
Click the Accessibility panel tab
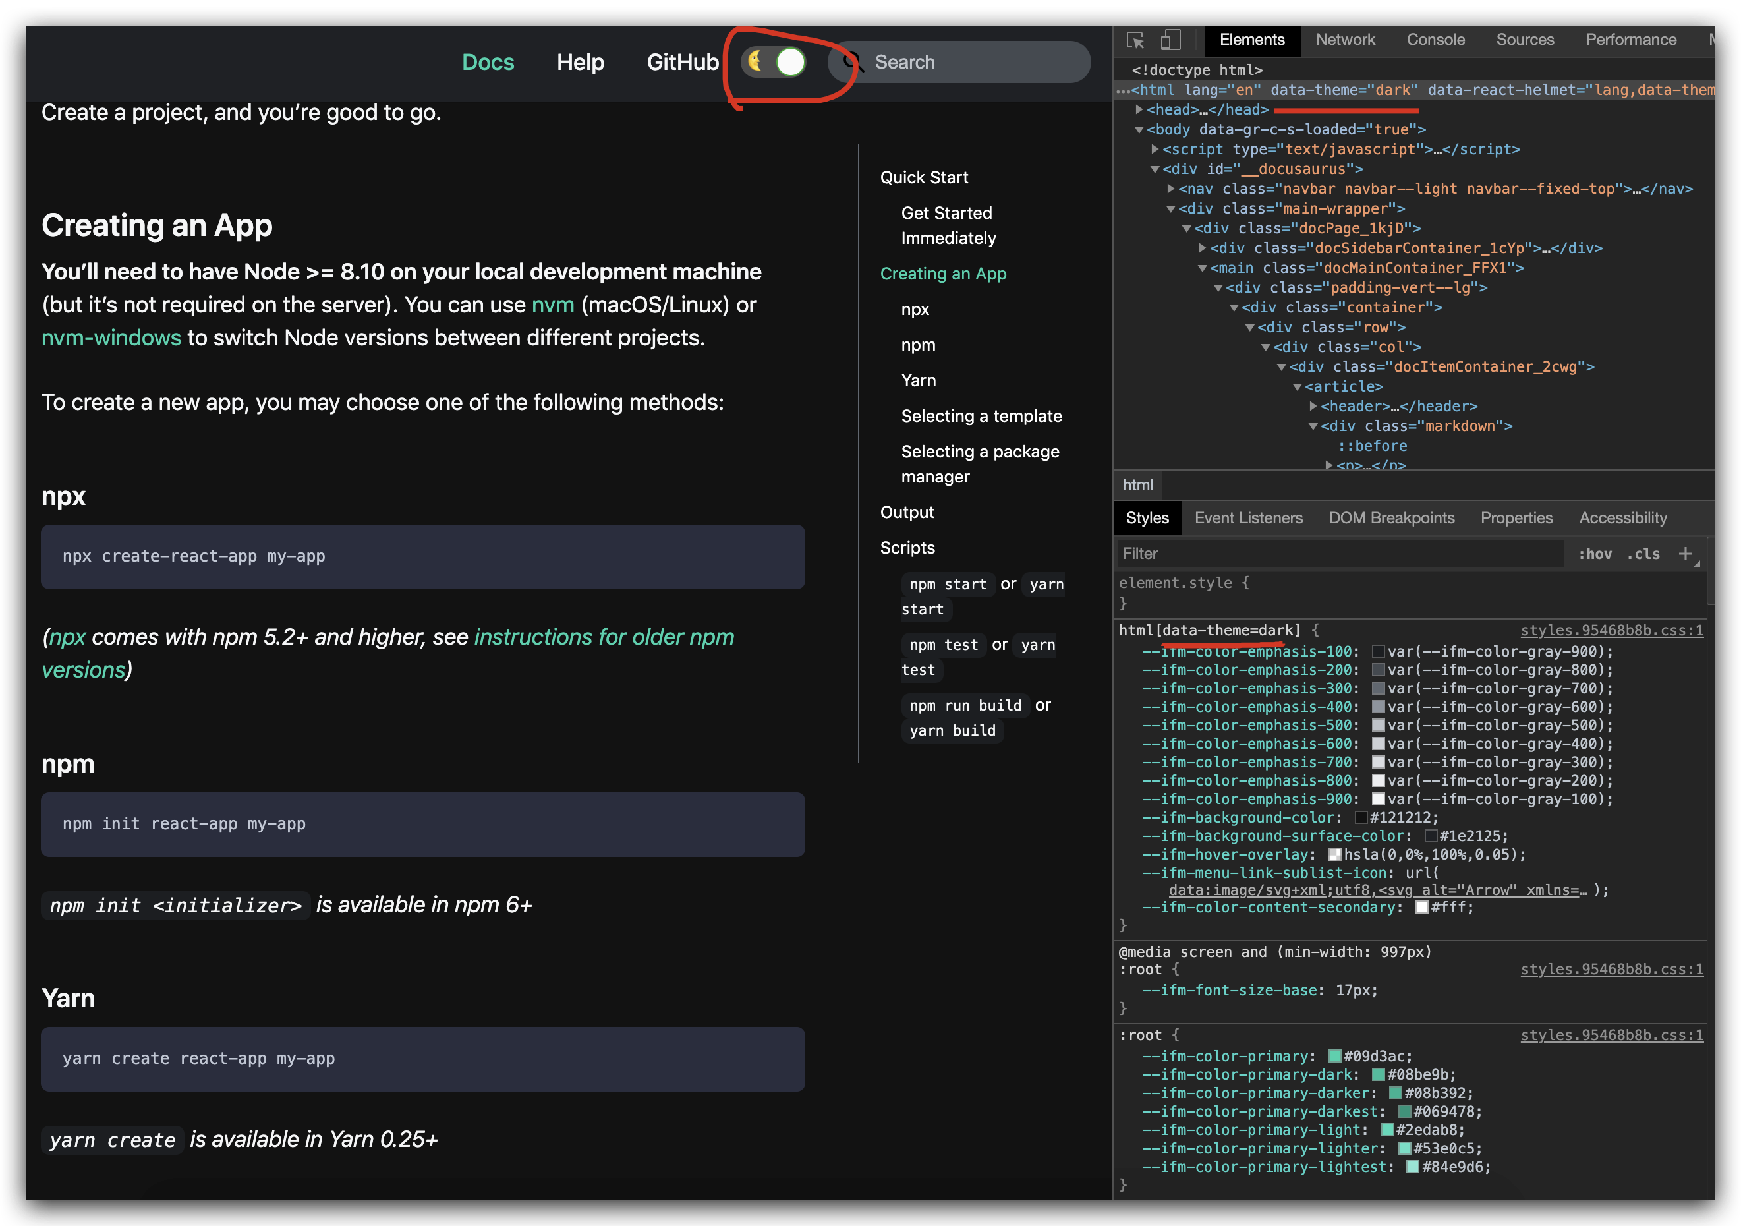pyautogui.click(x=1624, y=517)
